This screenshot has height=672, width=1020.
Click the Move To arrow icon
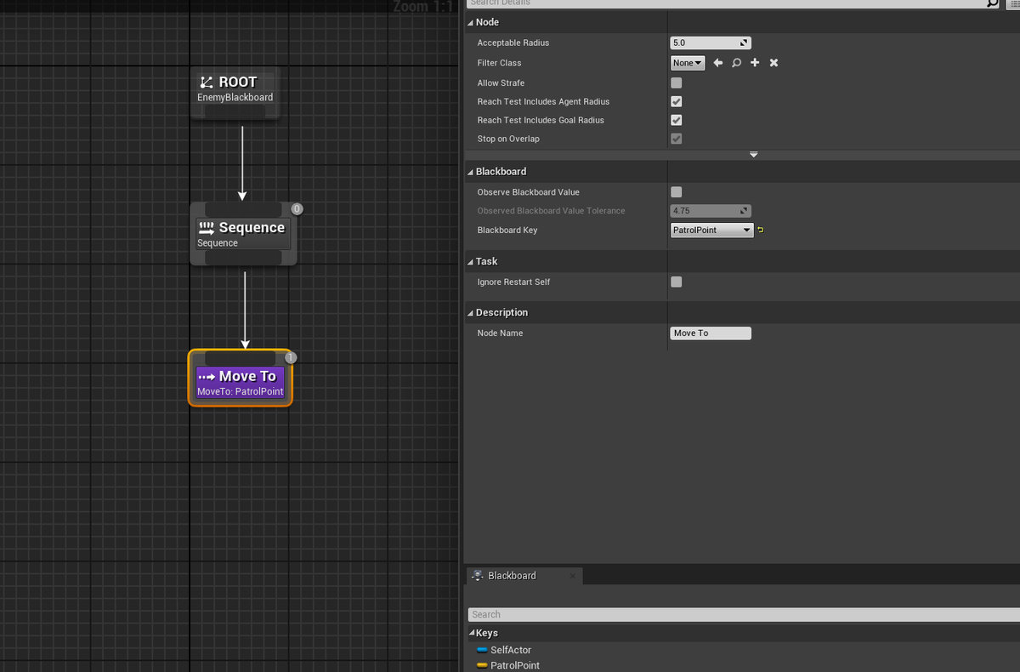(207, 377)
